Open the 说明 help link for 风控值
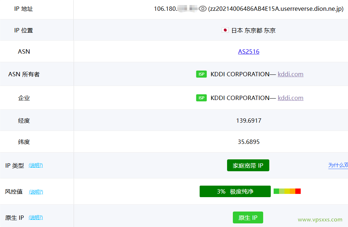Viewport: 348px width, 227px height. click(36, 192)
